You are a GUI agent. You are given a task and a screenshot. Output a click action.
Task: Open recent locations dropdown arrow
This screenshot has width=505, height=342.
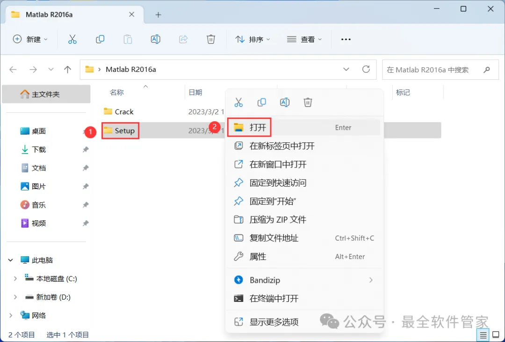point(50,70)
